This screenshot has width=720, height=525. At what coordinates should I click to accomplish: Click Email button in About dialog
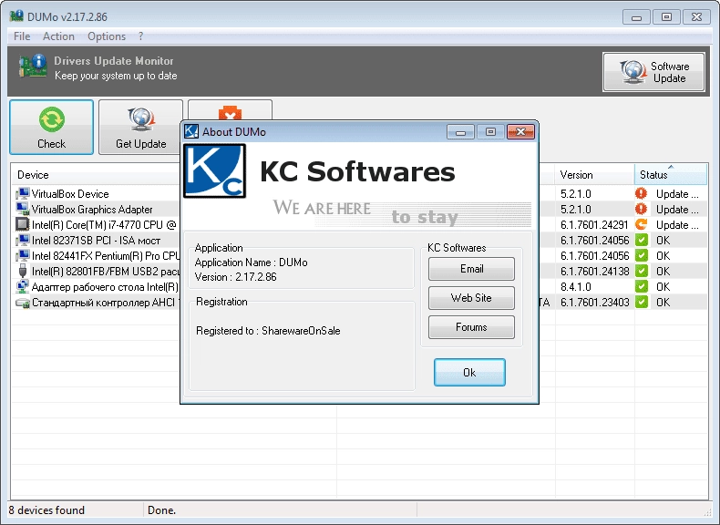coord(471,269)
